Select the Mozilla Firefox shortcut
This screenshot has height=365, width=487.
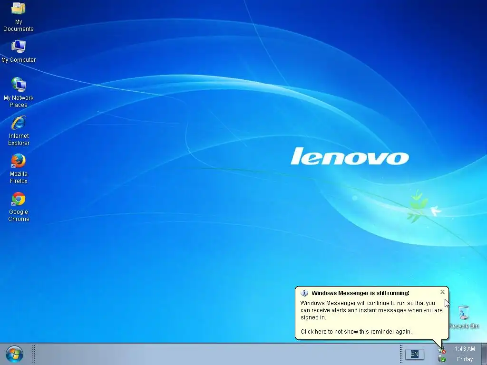[19, 169]
